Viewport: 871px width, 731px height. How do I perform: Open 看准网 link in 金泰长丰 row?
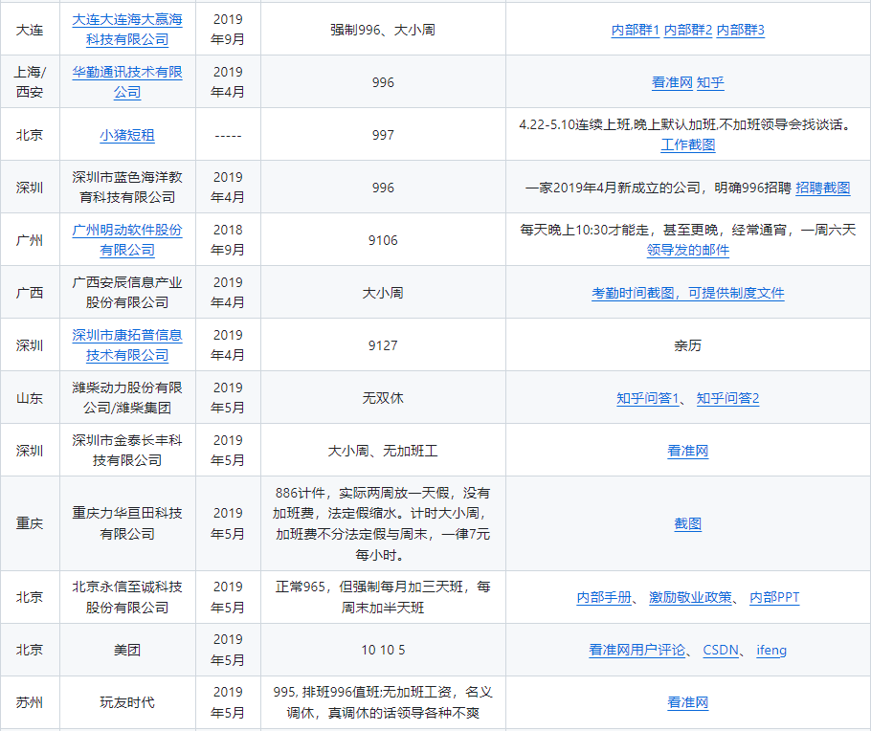(x=687, y=451)
